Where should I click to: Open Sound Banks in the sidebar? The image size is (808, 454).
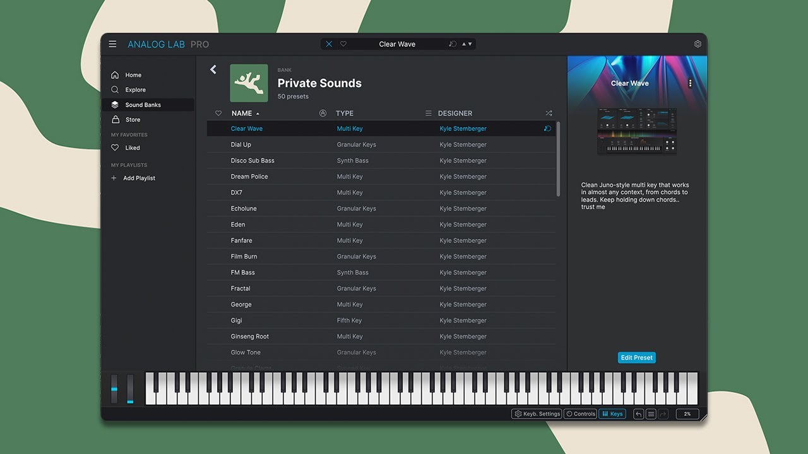point(148,105)
